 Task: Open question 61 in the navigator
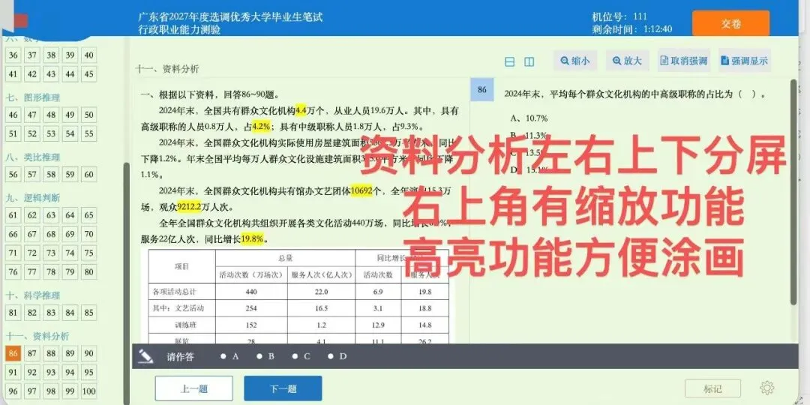(13, 215)
